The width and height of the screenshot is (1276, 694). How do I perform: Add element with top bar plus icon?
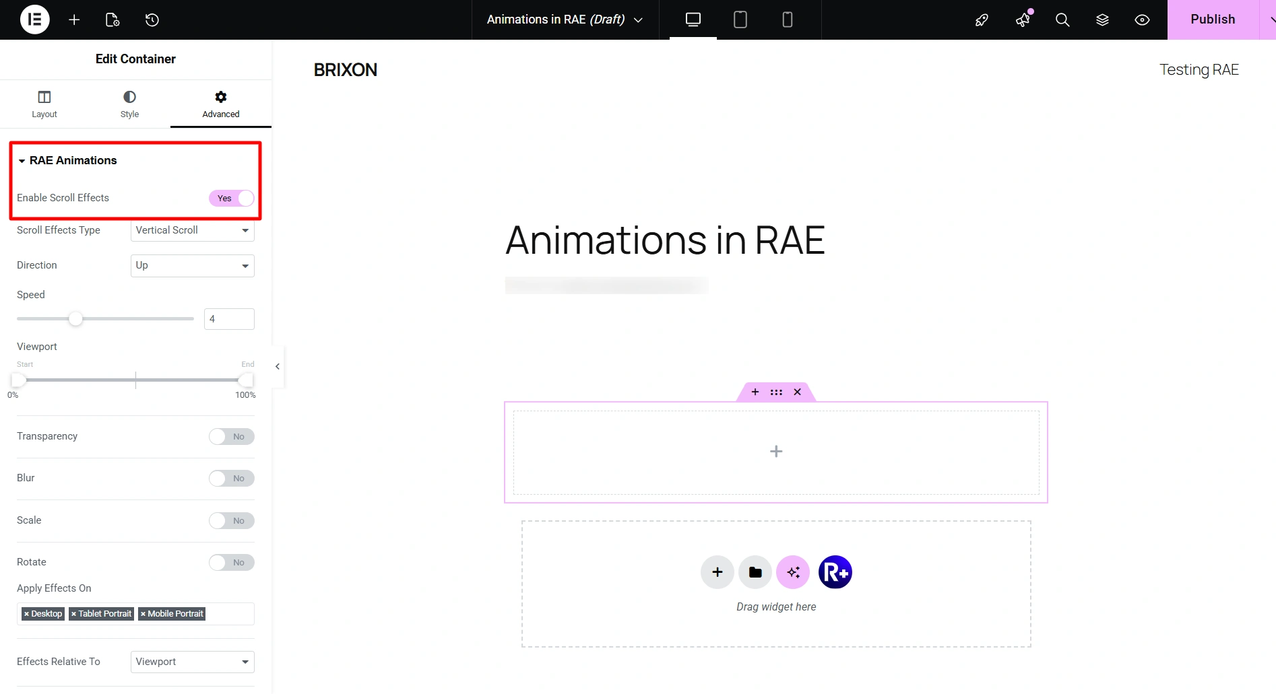point(74,20)
